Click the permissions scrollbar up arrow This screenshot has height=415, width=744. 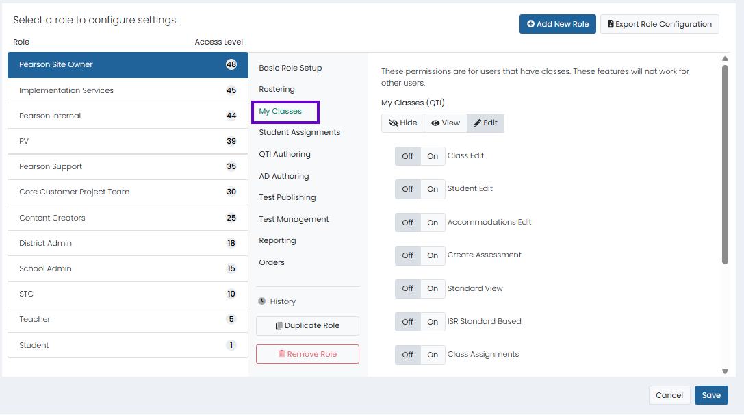(x=725, y=59)
